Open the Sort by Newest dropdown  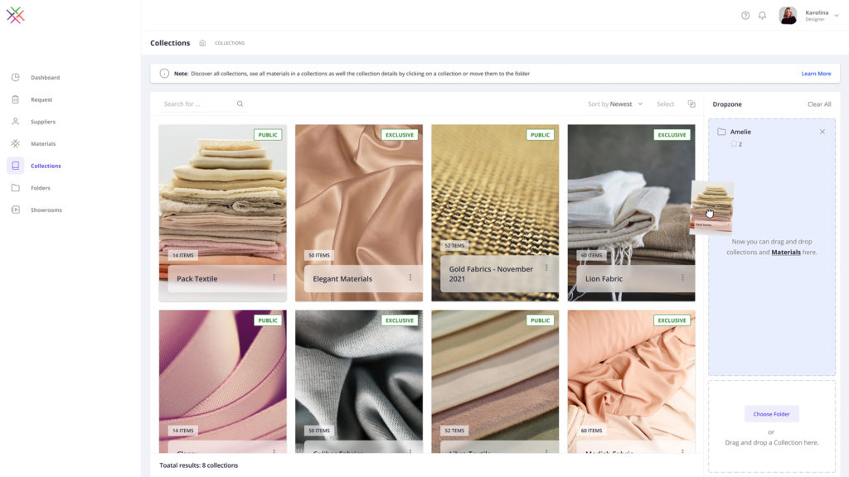tap(615, 104)
